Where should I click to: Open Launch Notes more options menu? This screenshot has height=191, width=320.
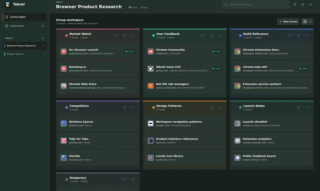pyautogui.click(x=307, y=107)
